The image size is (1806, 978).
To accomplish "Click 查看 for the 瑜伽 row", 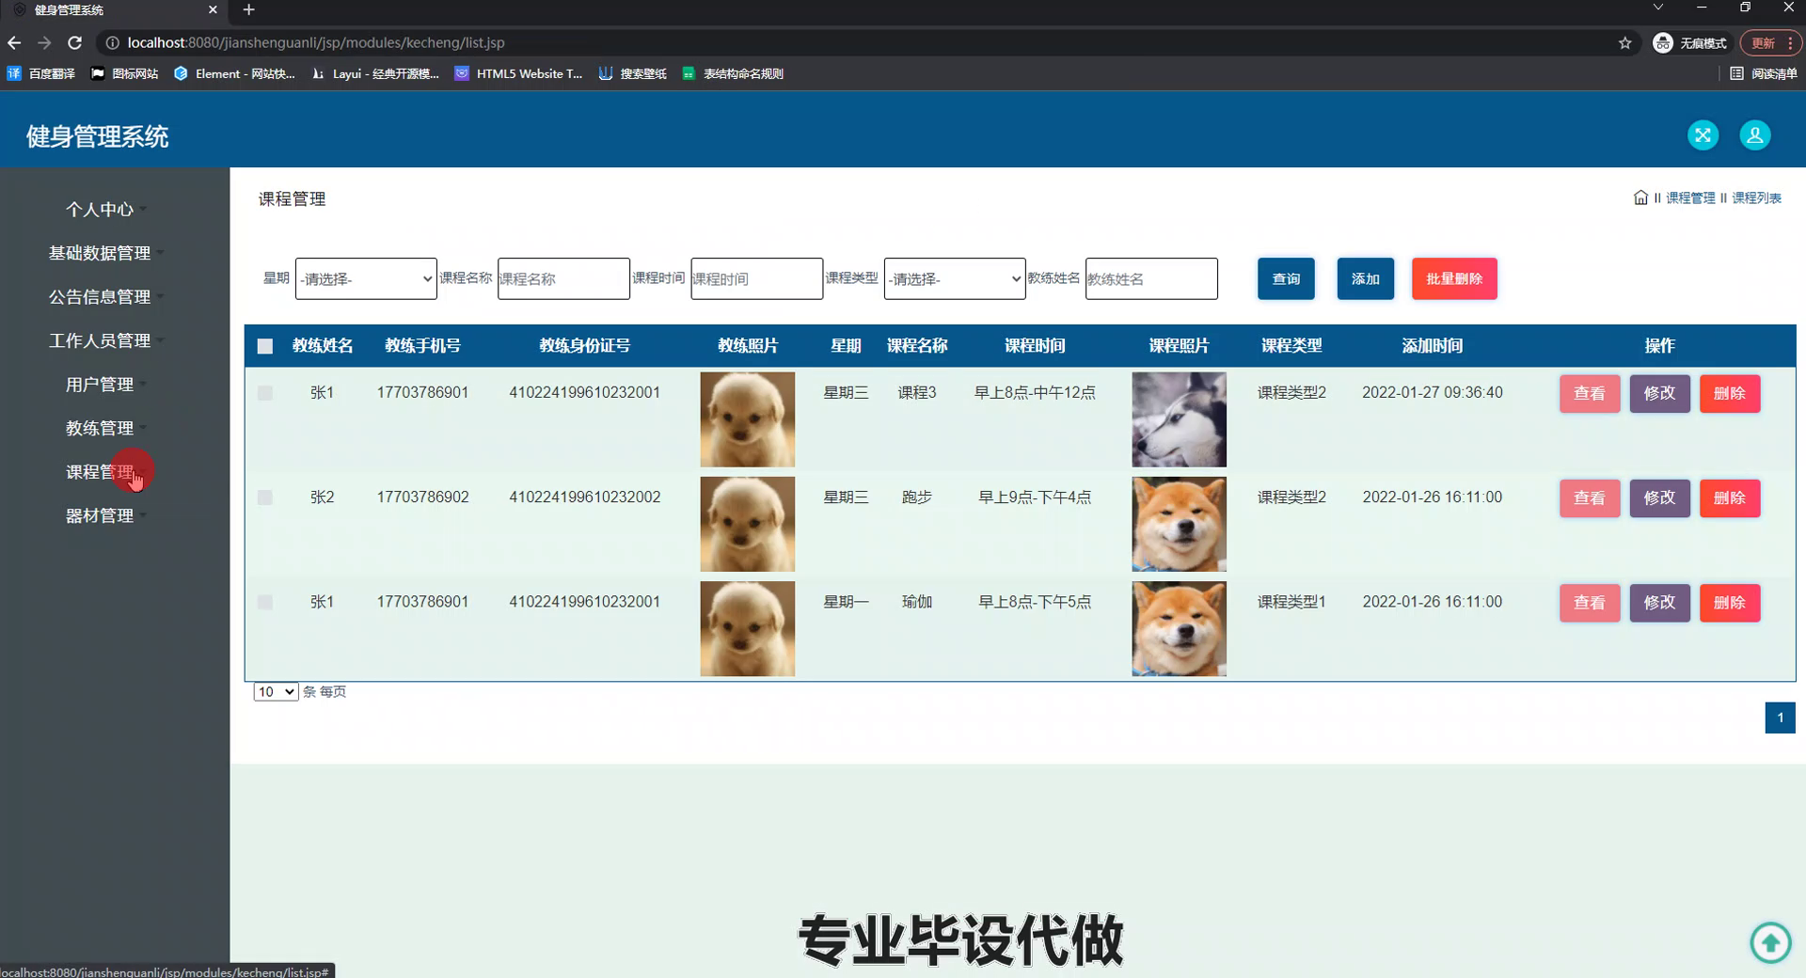I will 1590,602.
